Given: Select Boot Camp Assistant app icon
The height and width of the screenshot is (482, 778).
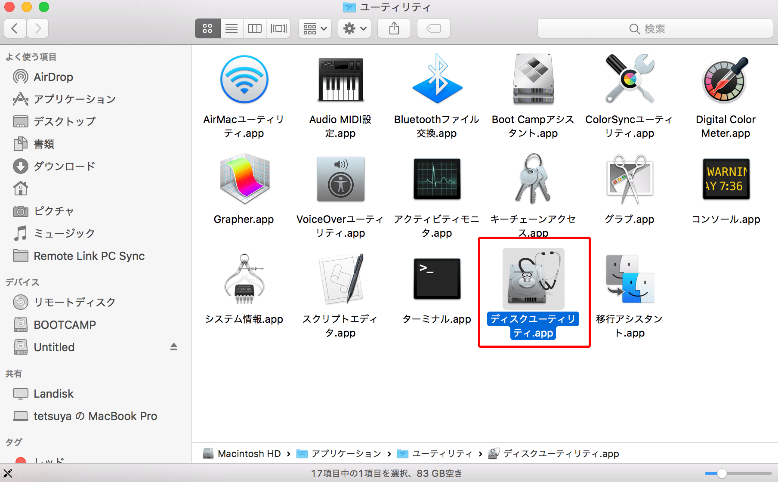Looking at the screenshot, I should click(x=533, y=79).
